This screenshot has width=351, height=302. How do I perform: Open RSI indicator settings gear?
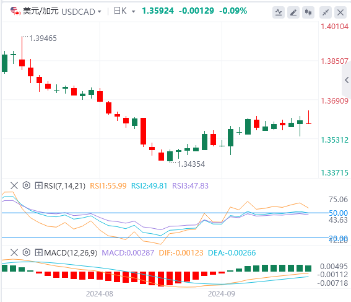(x=27, y=185)
